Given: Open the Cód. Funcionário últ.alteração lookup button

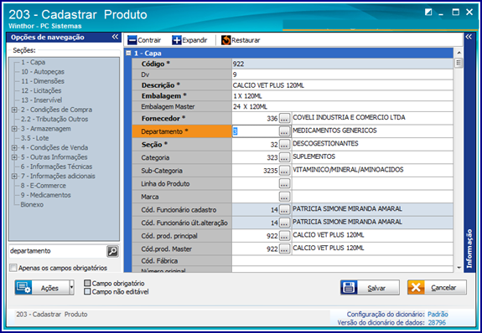Looking at the screenshot, I should (x=284, y=223).
